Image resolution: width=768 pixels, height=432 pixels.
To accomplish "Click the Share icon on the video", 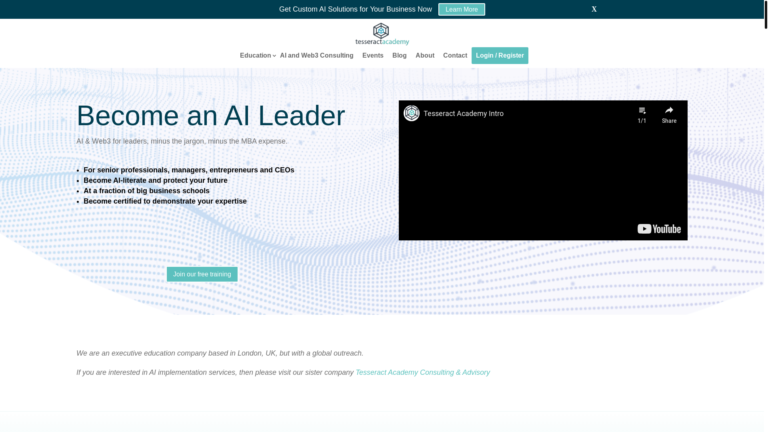I will [669, 115].
